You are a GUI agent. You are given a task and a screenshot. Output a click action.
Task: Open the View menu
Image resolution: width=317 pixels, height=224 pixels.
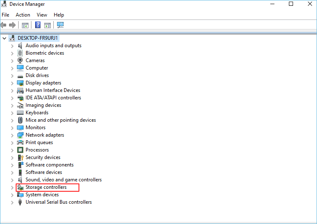[x=42, y=15]
